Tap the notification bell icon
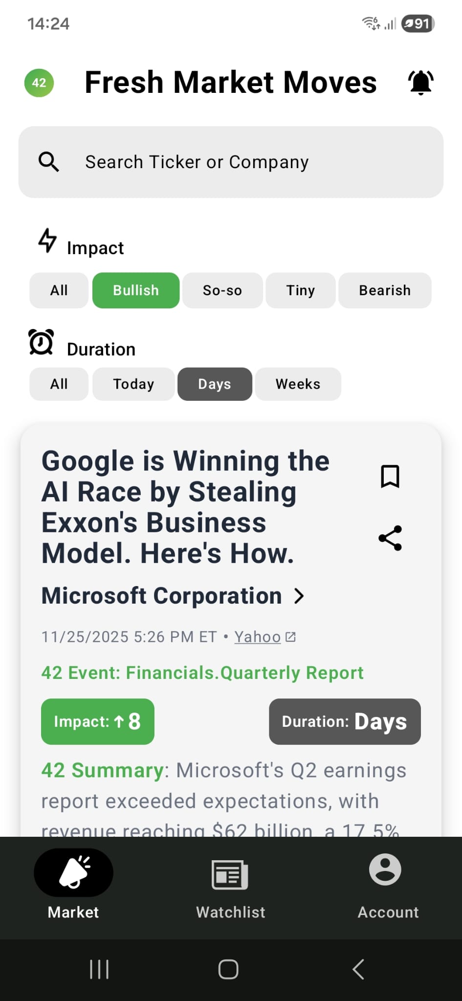Image resolution: width=462 pixels, height=1001 pixels. 420,83
